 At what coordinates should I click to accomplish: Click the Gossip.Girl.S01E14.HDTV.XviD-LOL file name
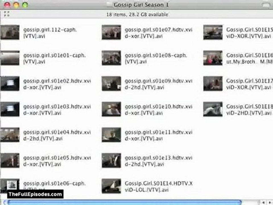159,186
